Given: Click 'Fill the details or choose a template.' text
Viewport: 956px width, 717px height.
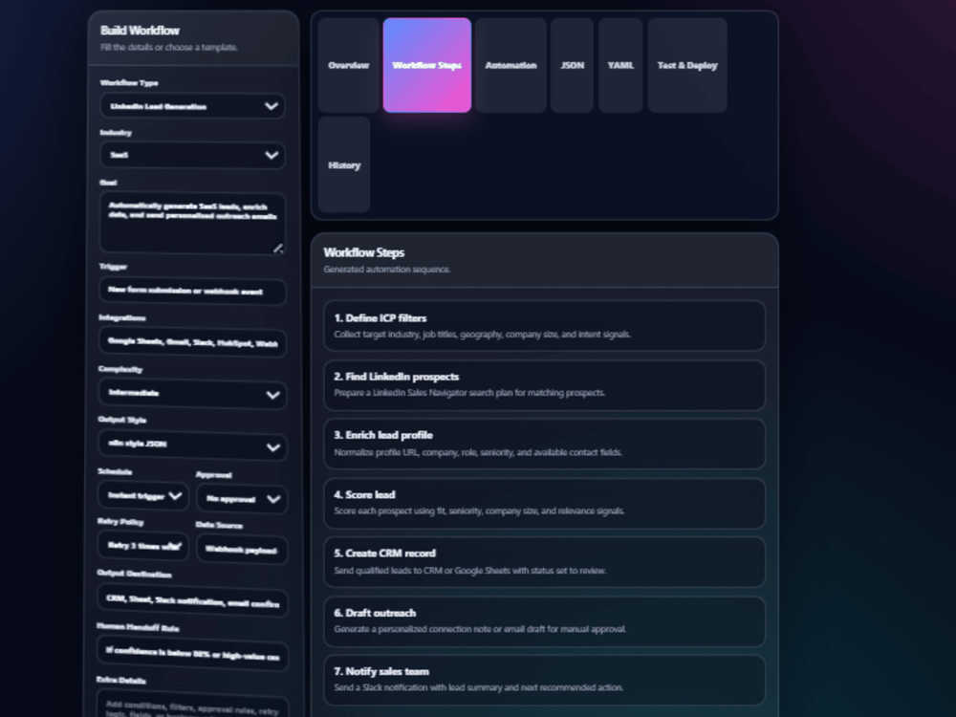Looking at the screenshot, I should click(x=169, y=48).
